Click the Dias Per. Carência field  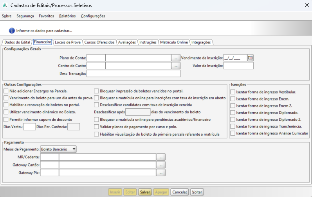pos(74,127)
